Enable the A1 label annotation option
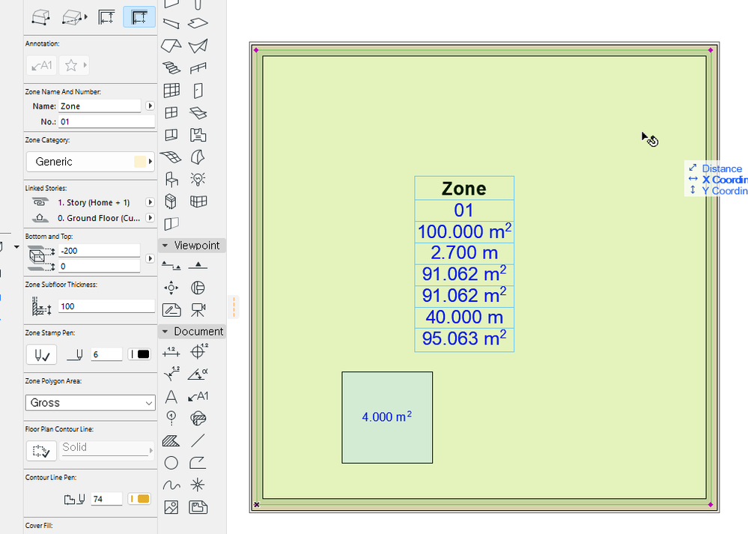The width and height of the screenshot is (748, 534). 41,65
